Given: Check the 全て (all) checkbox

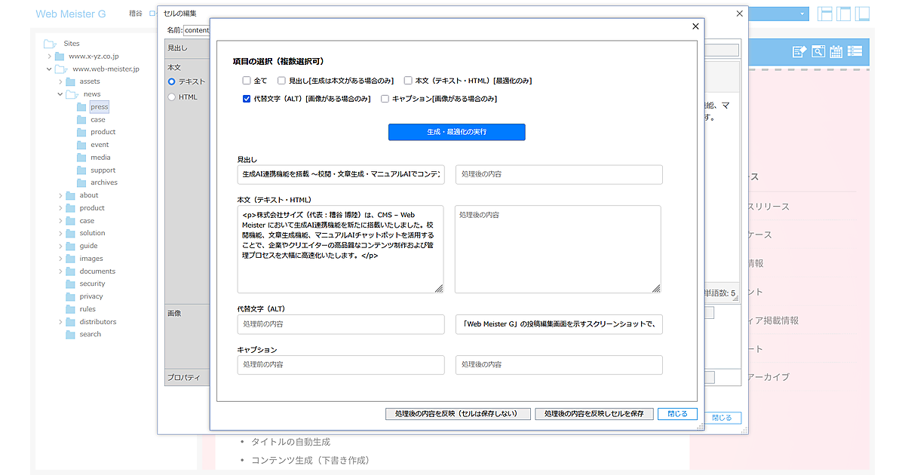Looking at the screenshot, I should point(247,80).
